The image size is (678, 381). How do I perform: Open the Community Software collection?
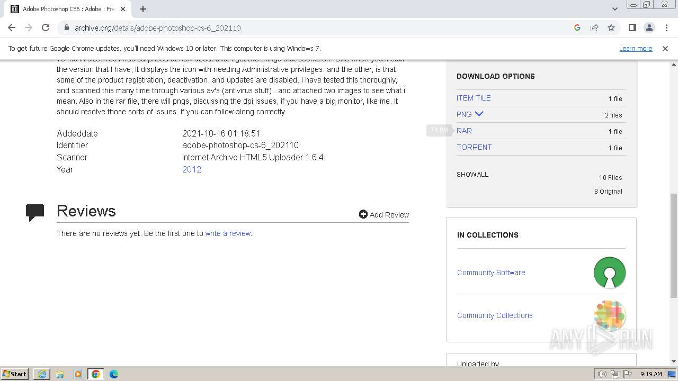tap(491, 273)
